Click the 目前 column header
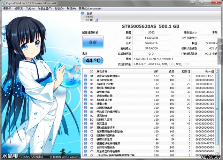Viewport: 223px width, 160px height. coord(152,71)
